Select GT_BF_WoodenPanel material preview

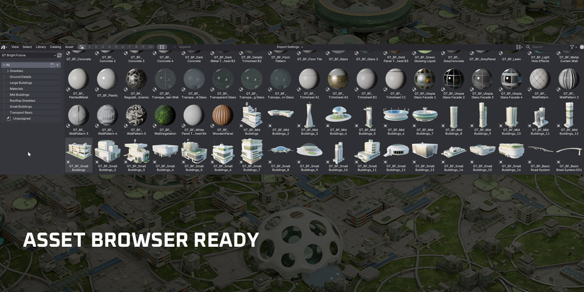222,115
